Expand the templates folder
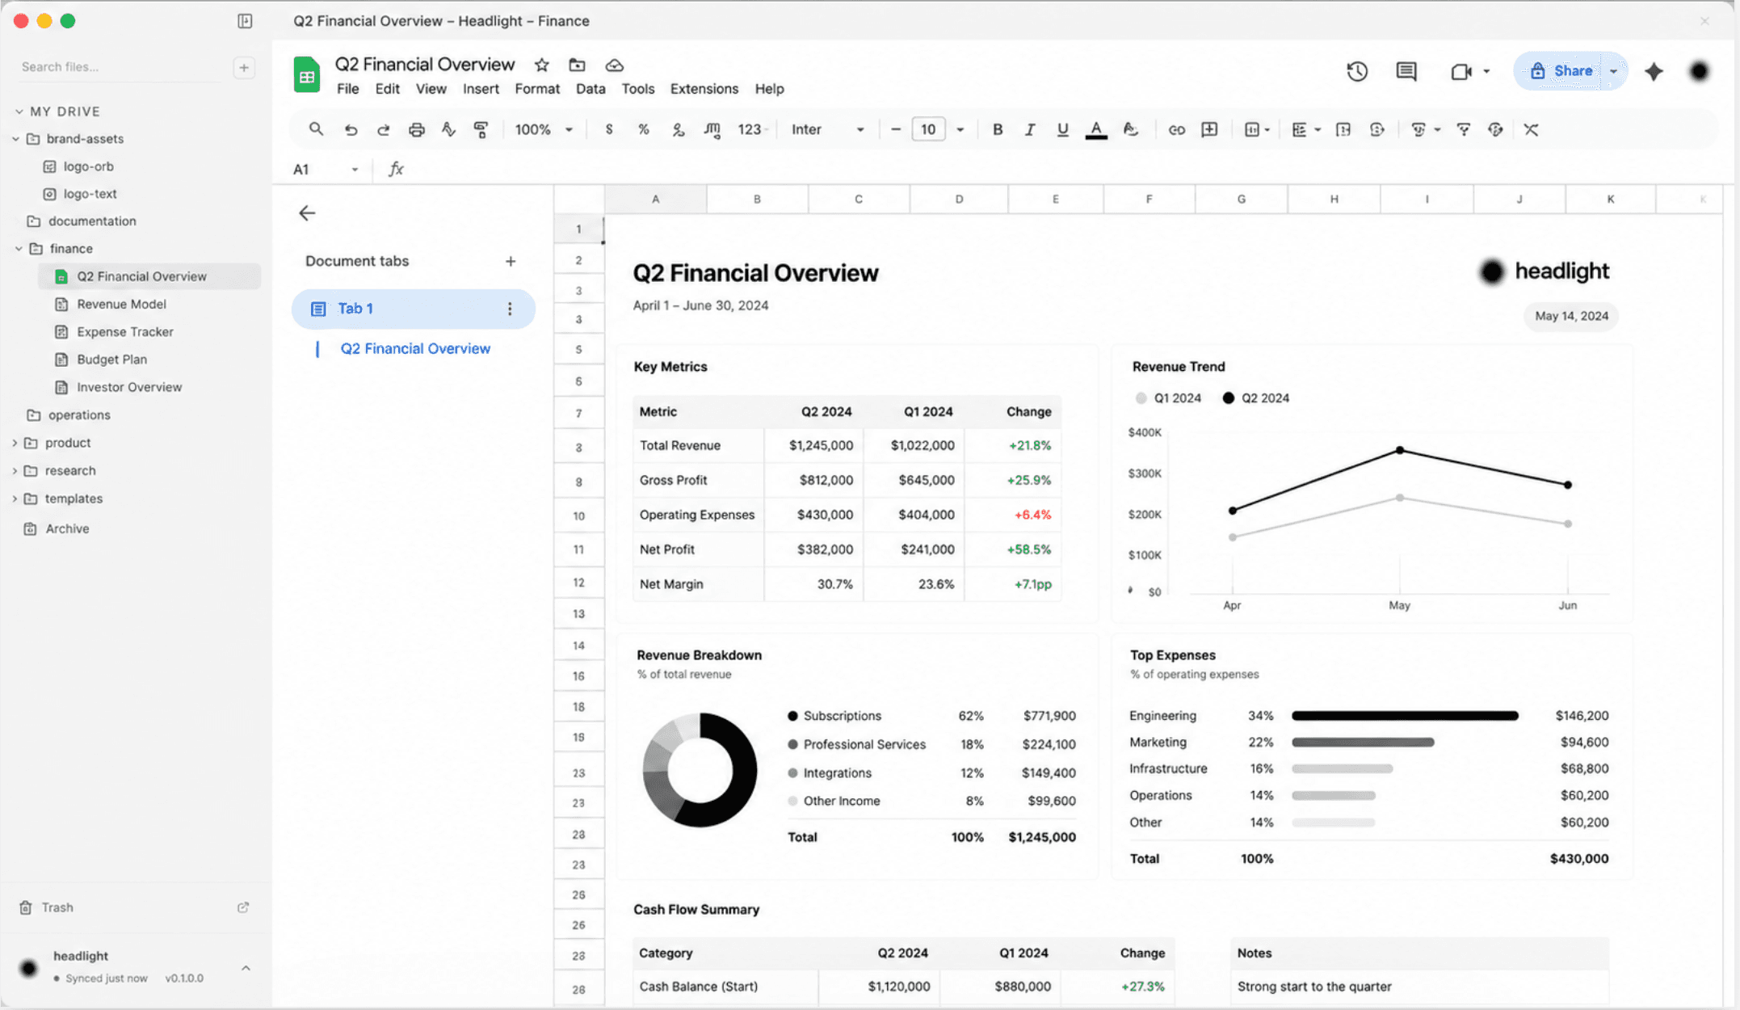This screenshot has width=1740, height=1010. [15, 499]
